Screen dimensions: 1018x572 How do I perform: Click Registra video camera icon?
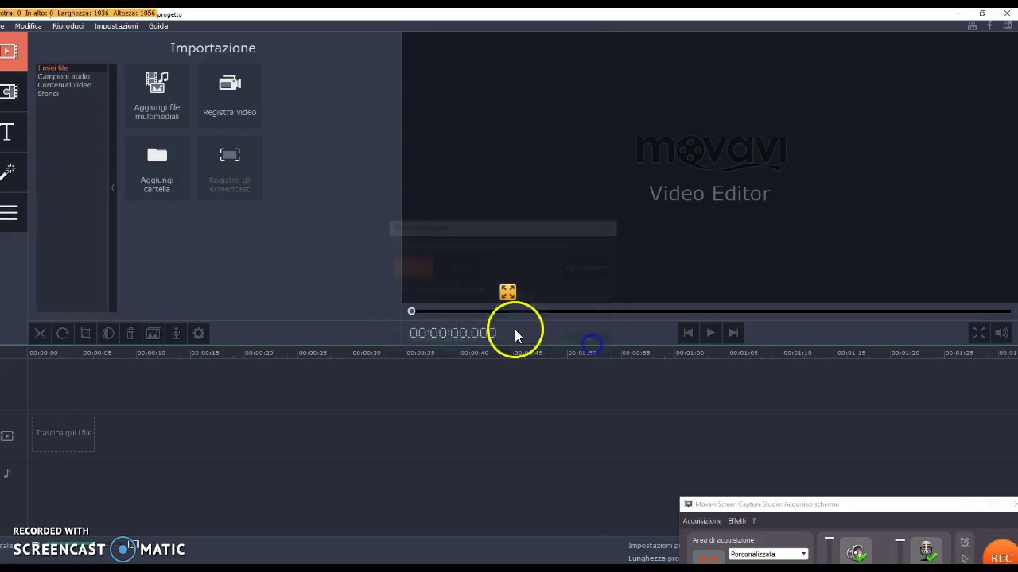click(230, 83)
